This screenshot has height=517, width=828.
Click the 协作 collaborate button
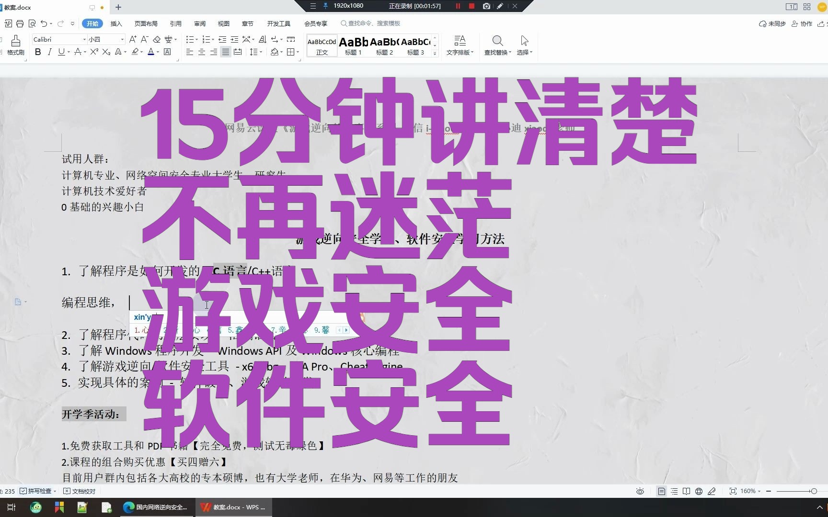pyautogui.click(x=802, y=23)
